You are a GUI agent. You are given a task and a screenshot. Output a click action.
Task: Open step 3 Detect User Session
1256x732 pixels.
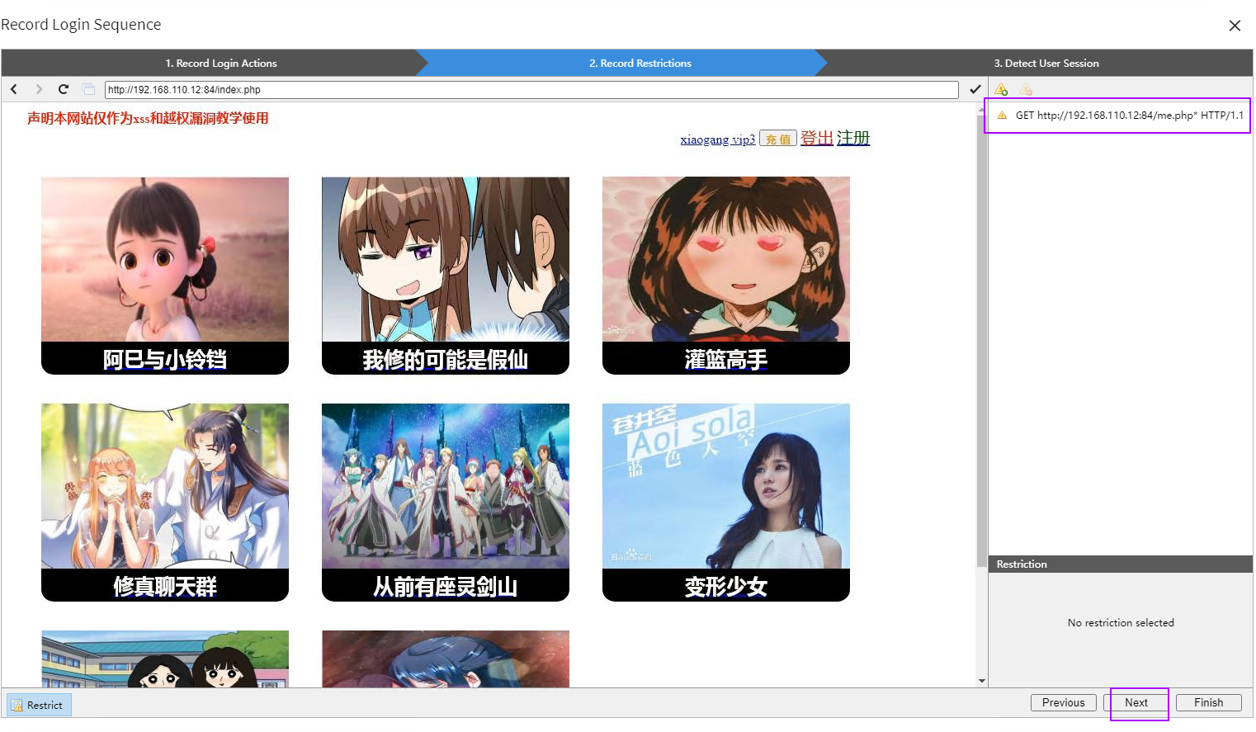pyautogui.click(x=1046, y=63)
